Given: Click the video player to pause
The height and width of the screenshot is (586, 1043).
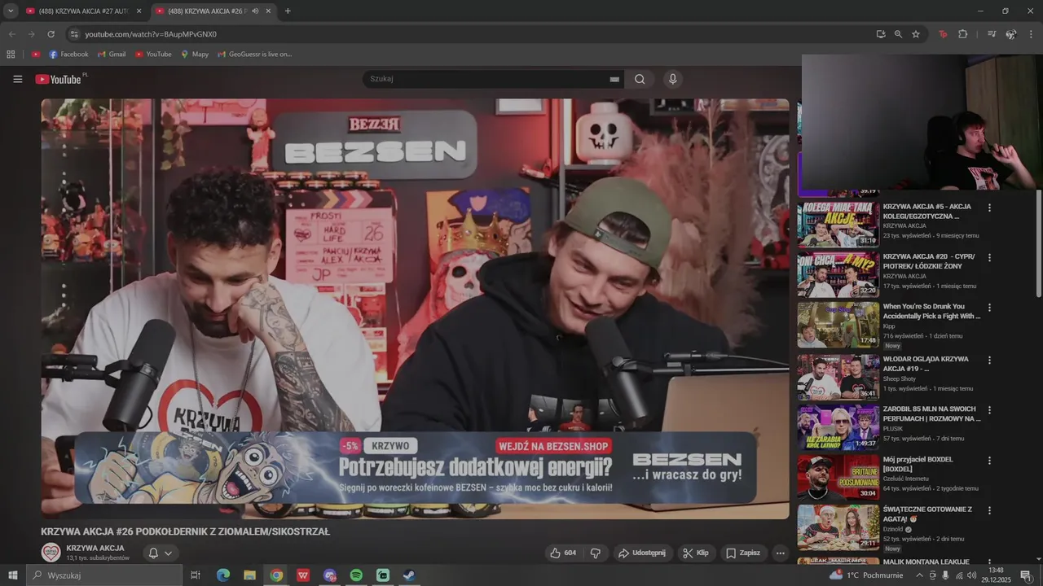Looking at the screenshot, I should [415, 308].
